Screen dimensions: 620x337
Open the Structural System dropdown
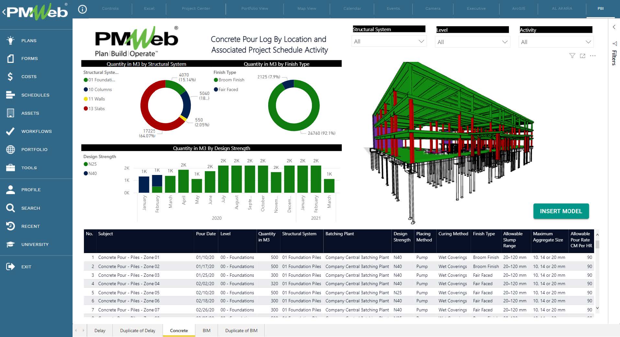coord(389,41)
